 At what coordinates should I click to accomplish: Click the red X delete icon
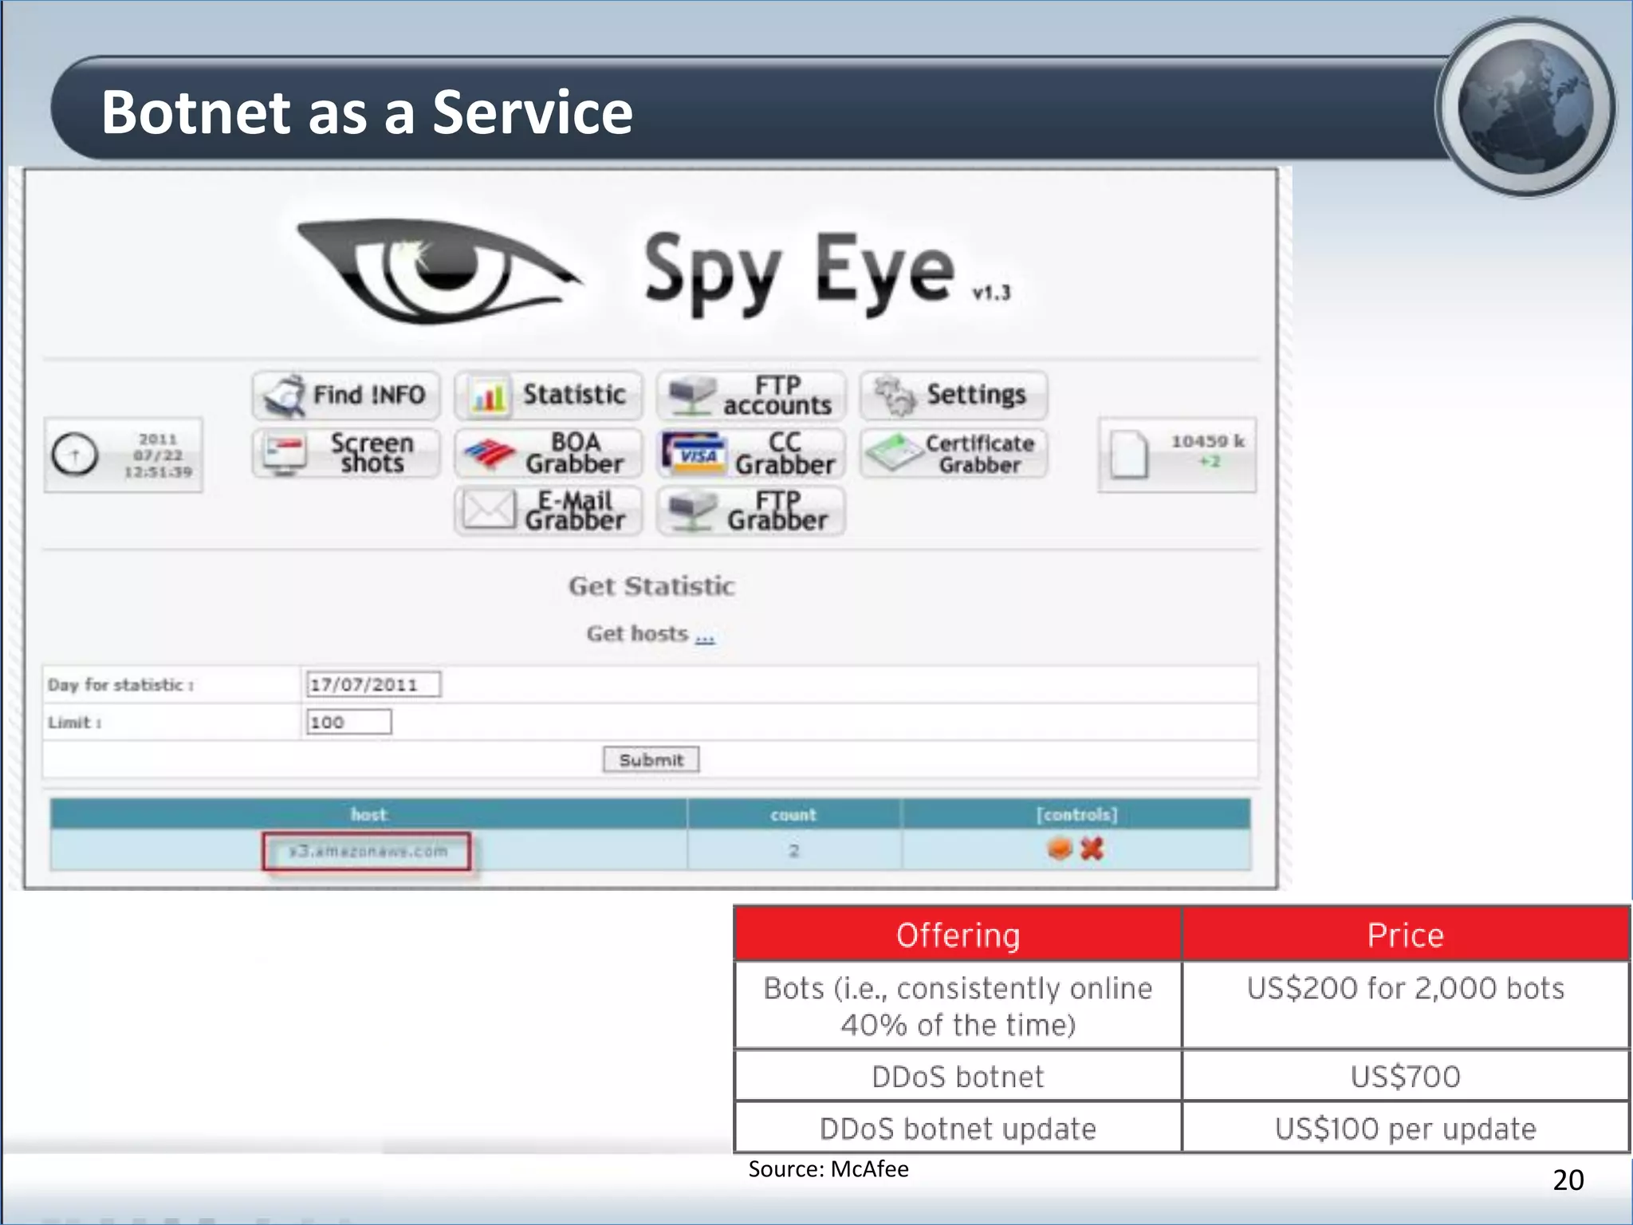[x=1092, y=849]
